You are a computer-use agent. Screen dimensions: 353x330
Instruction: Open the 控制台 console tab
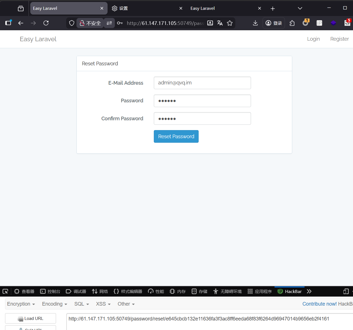tap(50, 291)
